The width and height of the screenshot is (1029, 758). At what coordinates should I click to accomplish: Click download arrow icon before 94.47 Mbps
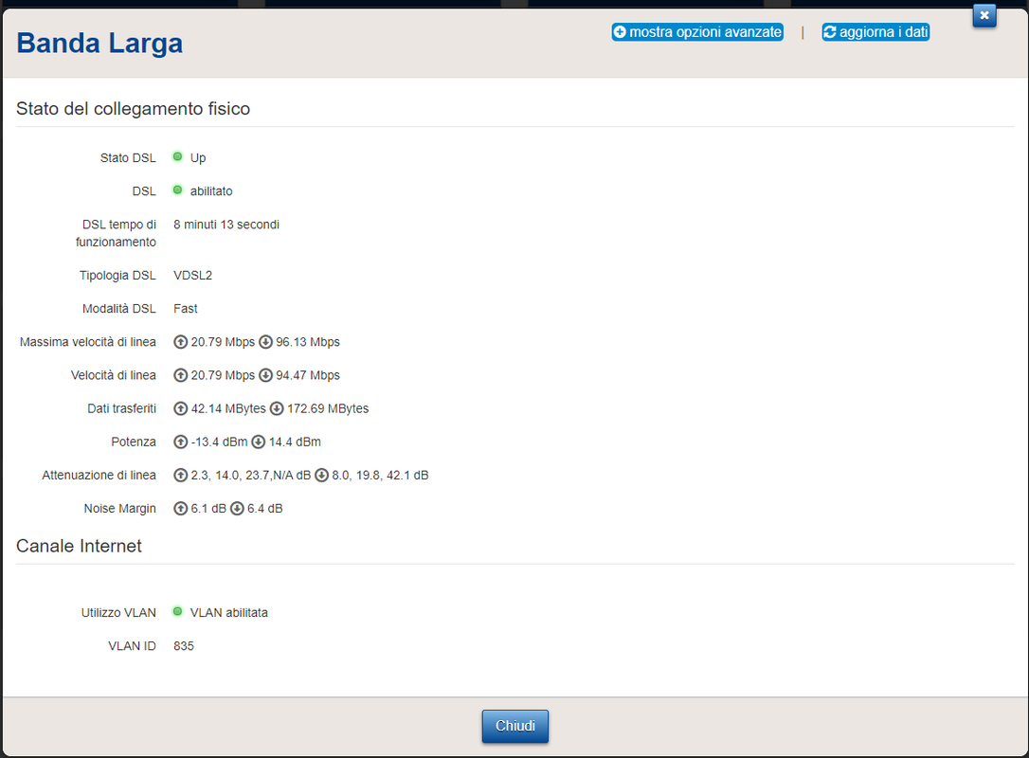click(x=265, y=375)
